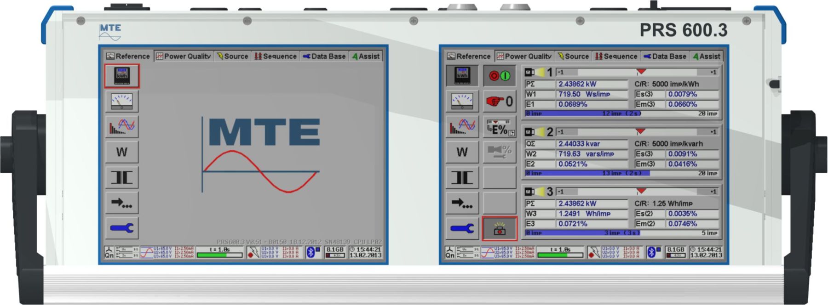Click channel 1 impulse progress bar

click(622, 113)
